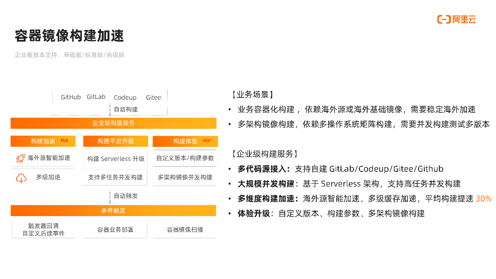Viewport: 496px width, 279px height.
Task: Click the 构建 Serverless 升级 box
Action: [x=116, y=159]
